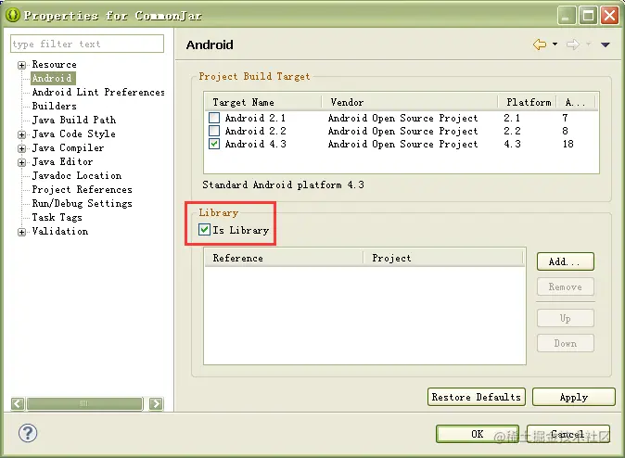Maximize the Properties dialog window
The image size is (625, 458).
click(x=588, y=16)
